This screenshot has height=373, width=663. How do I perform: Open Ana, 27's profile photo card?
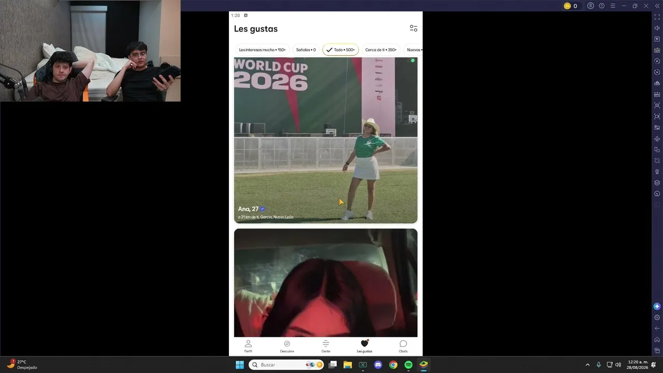point(326,140)
